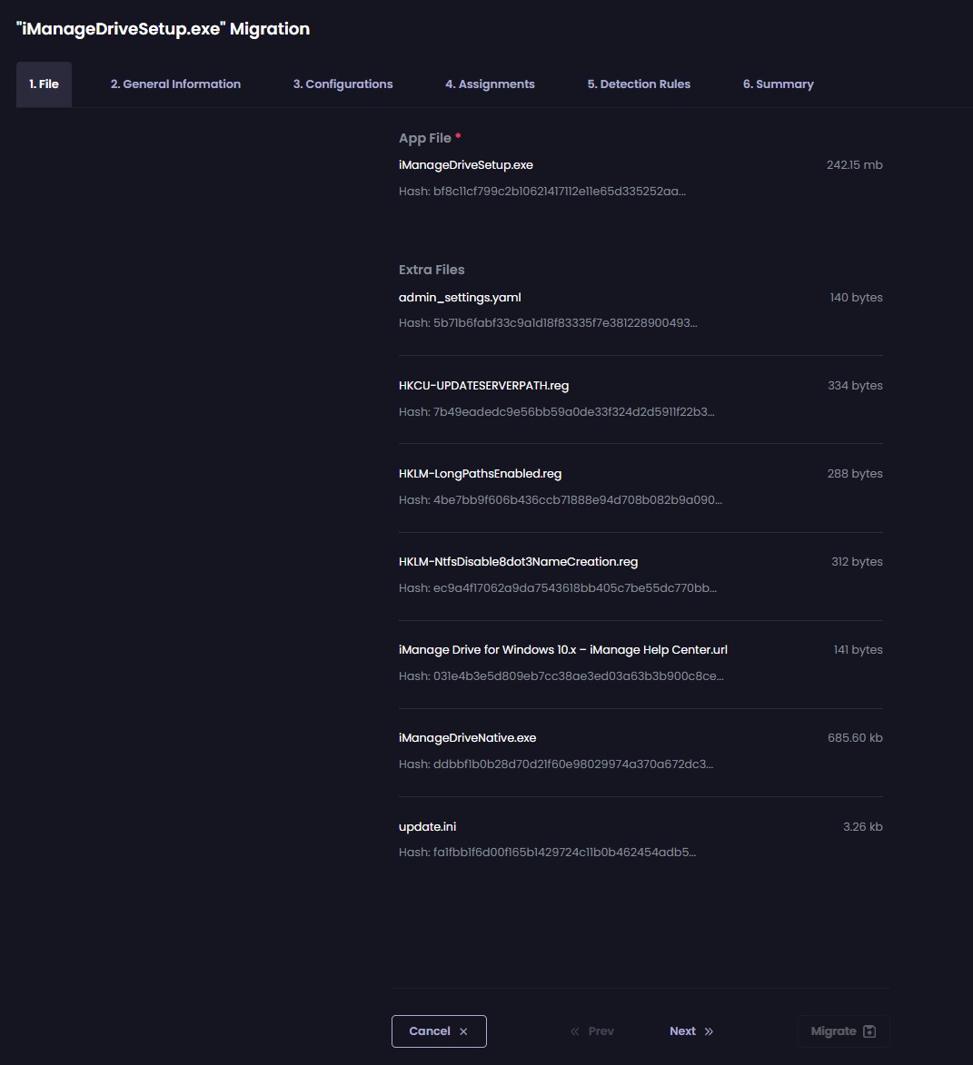973x1065 pixels.
Task: Switch to the General Information tab
Action: click(175, 84)
